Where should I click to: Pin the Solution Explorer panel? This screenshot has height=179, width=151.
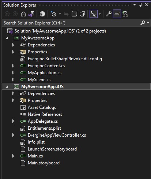[140, 5]
